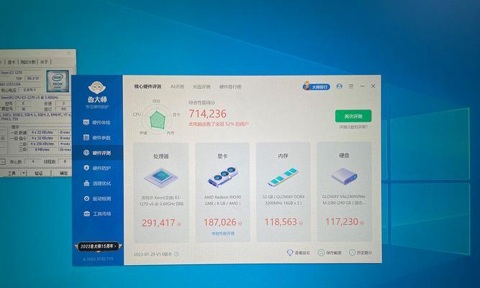This screenshot has width=480, height=288.
Task: Open 硬件参数 in the sidebar
Action: pyautogui.click(x=96, y=138)
